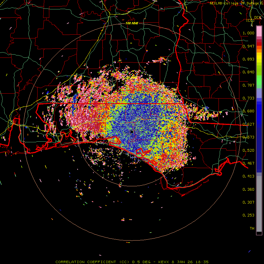Select the 0.520 legend value
The image size is (264, 264).
tap(248, 150)
